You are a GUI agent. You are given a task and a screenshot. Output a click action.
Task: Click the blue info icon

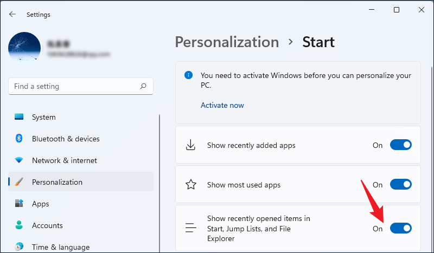click(x=188, y=75)
